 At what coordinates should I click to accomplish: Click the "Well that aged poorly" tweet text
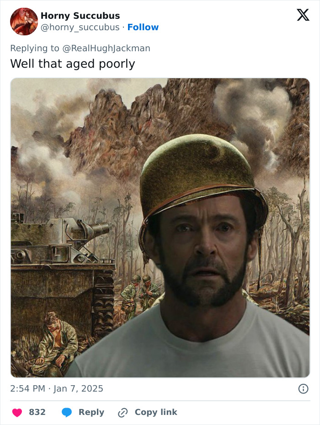(x=73, y=64)
